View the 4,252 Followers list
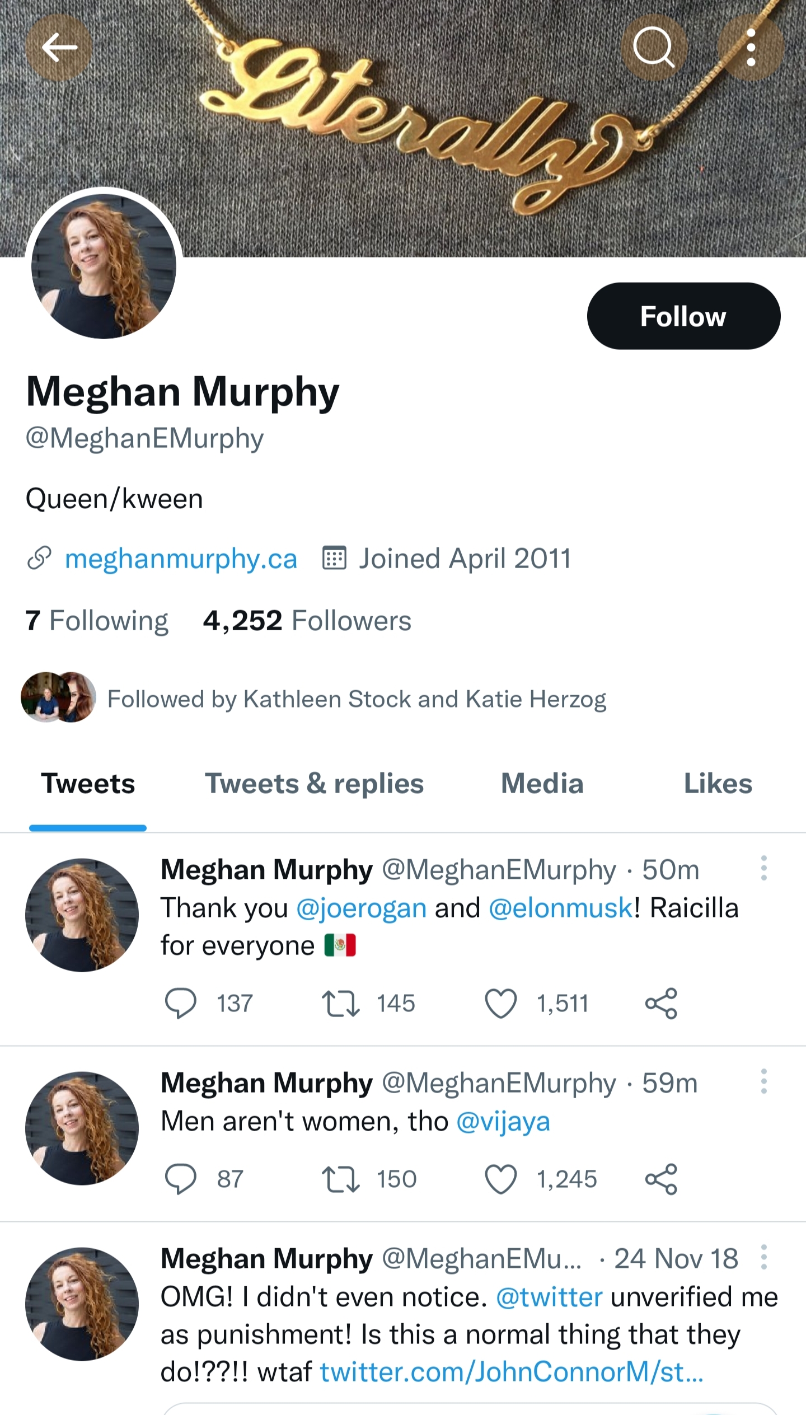The image size is (806, 1415). (x=307, y=621)
